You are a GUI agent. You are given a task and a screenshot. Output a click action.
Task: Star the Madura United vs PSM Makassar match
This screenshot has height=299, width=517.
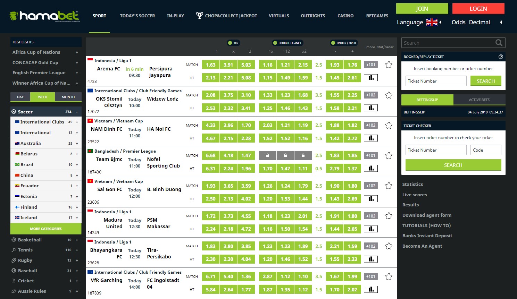pos(389,216)
